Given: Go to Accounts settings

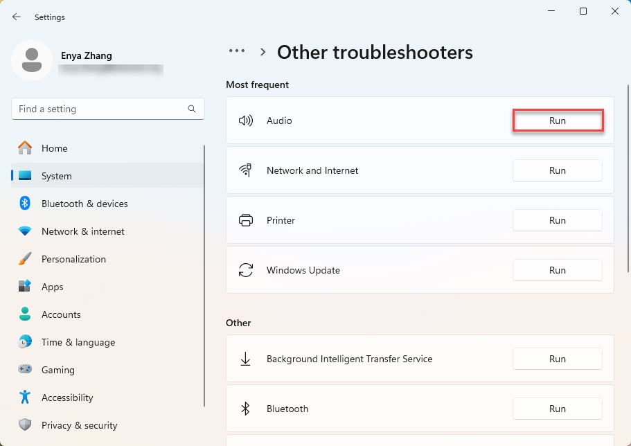Looking at the screenshot, I should pos(61,314).
